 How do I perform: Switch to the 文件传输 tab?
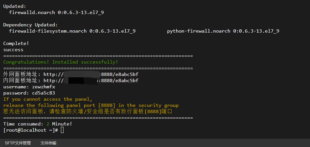tap(48, 143)
